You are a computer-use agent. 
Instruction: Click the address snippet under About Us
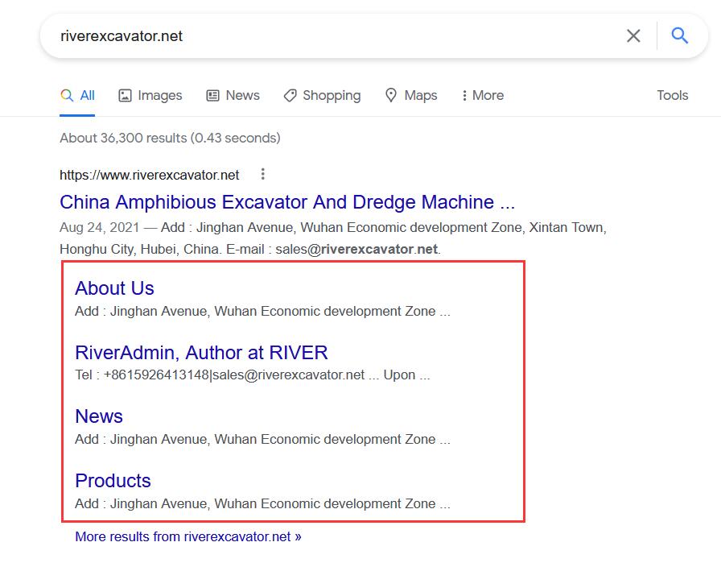tap(262, 311)
